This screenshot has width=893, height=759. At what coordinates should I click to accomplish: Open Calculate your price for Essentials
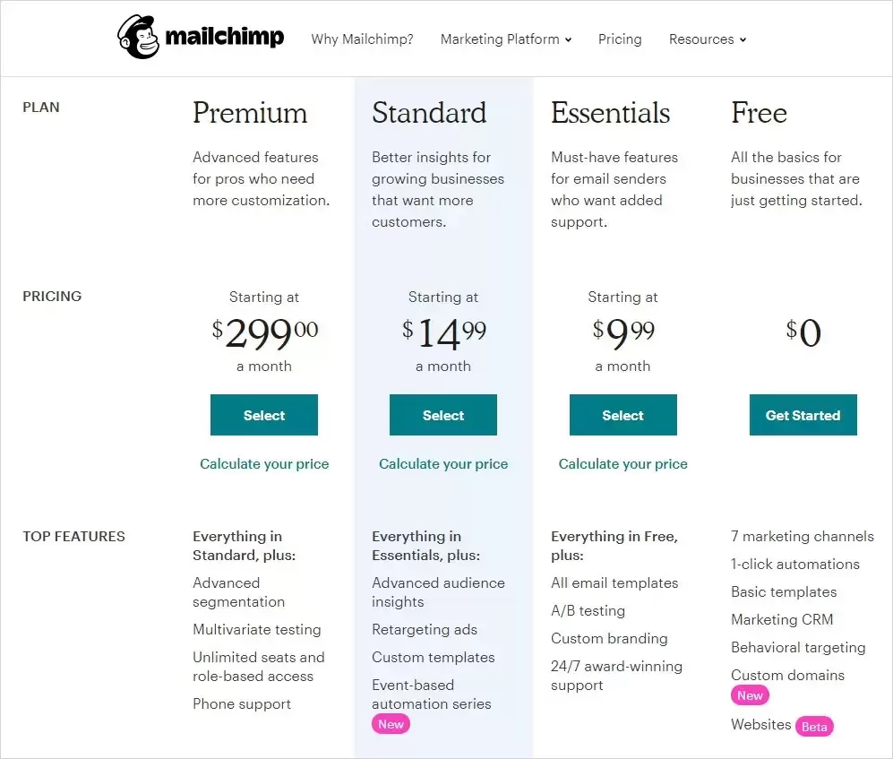coord(623,463)
